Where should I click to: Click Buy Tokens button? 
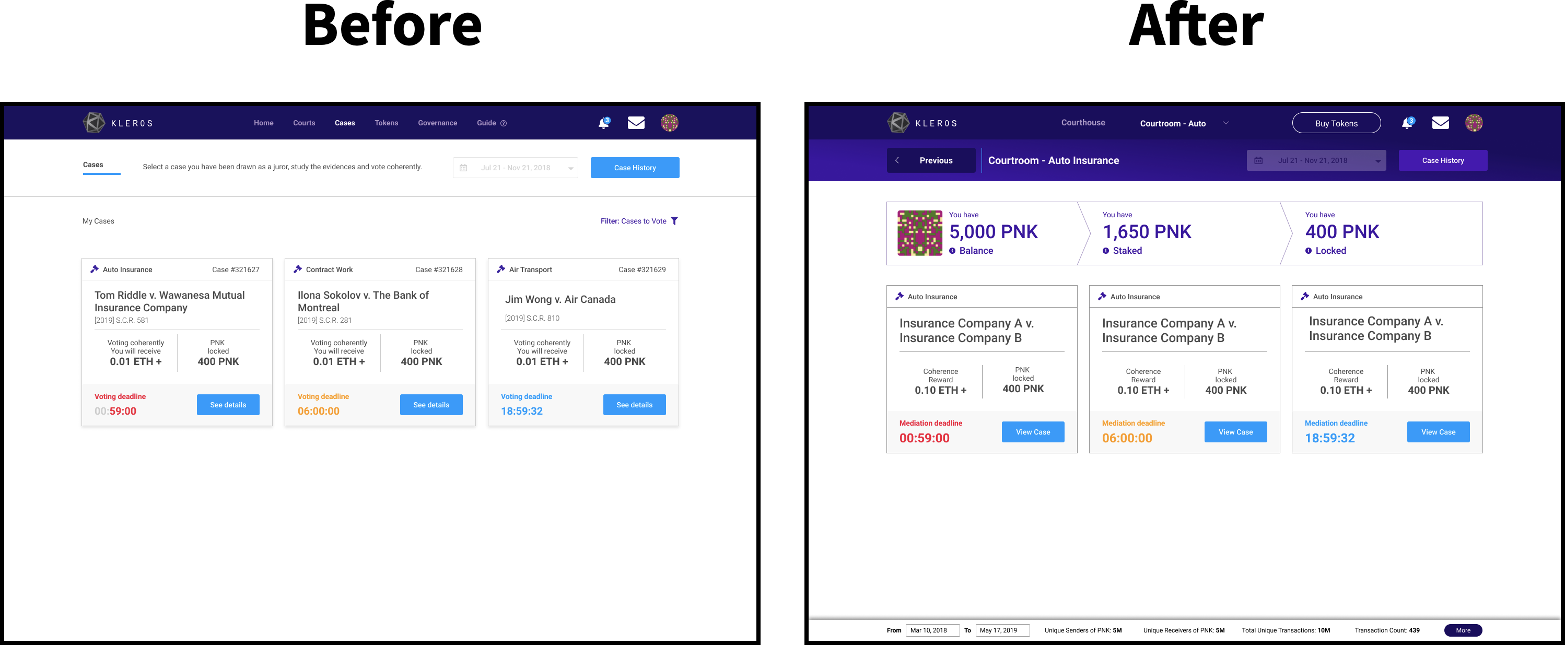tap(1336, 123)
